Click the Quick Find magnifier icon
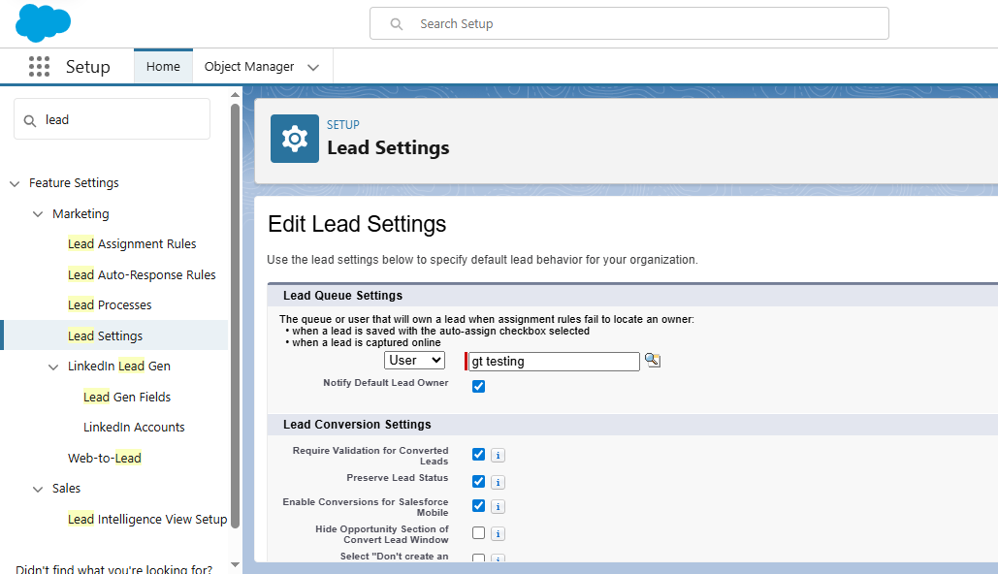This screenshot has height=574, width=998. tap(30, 120)
